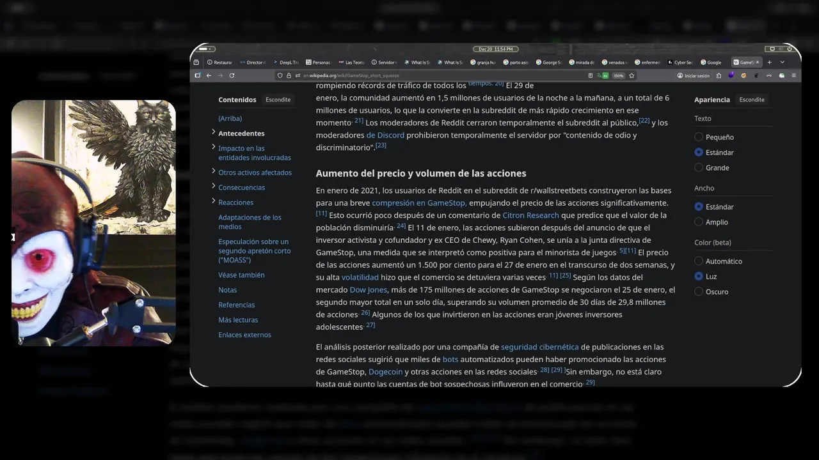Open the Firefox hamburger menu

click(x=794, y=75)
